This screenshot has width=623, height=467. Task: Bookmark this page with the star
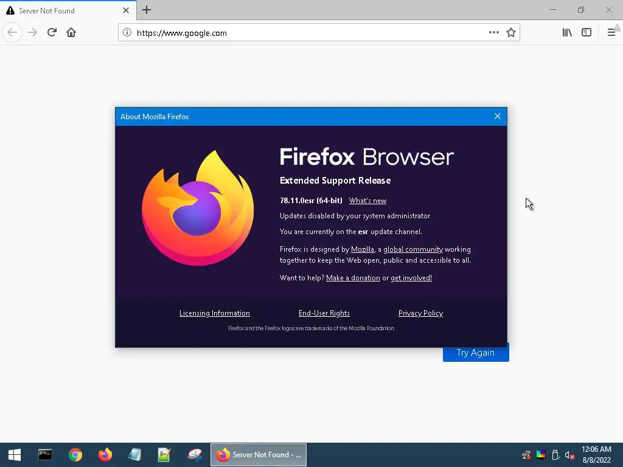511,33
